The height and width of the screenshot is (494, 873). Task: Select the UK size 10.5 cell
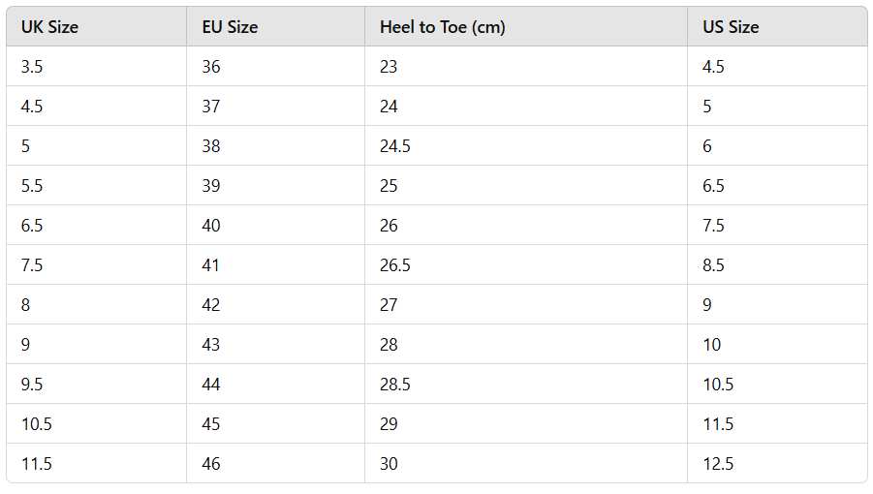37,424
